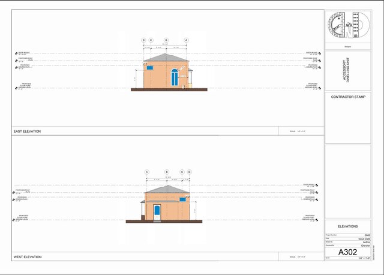Click grid bubble B on east elevation
The width and height of the screenshot is (384, 275).
pyautogui.click(x=166, y=40)
